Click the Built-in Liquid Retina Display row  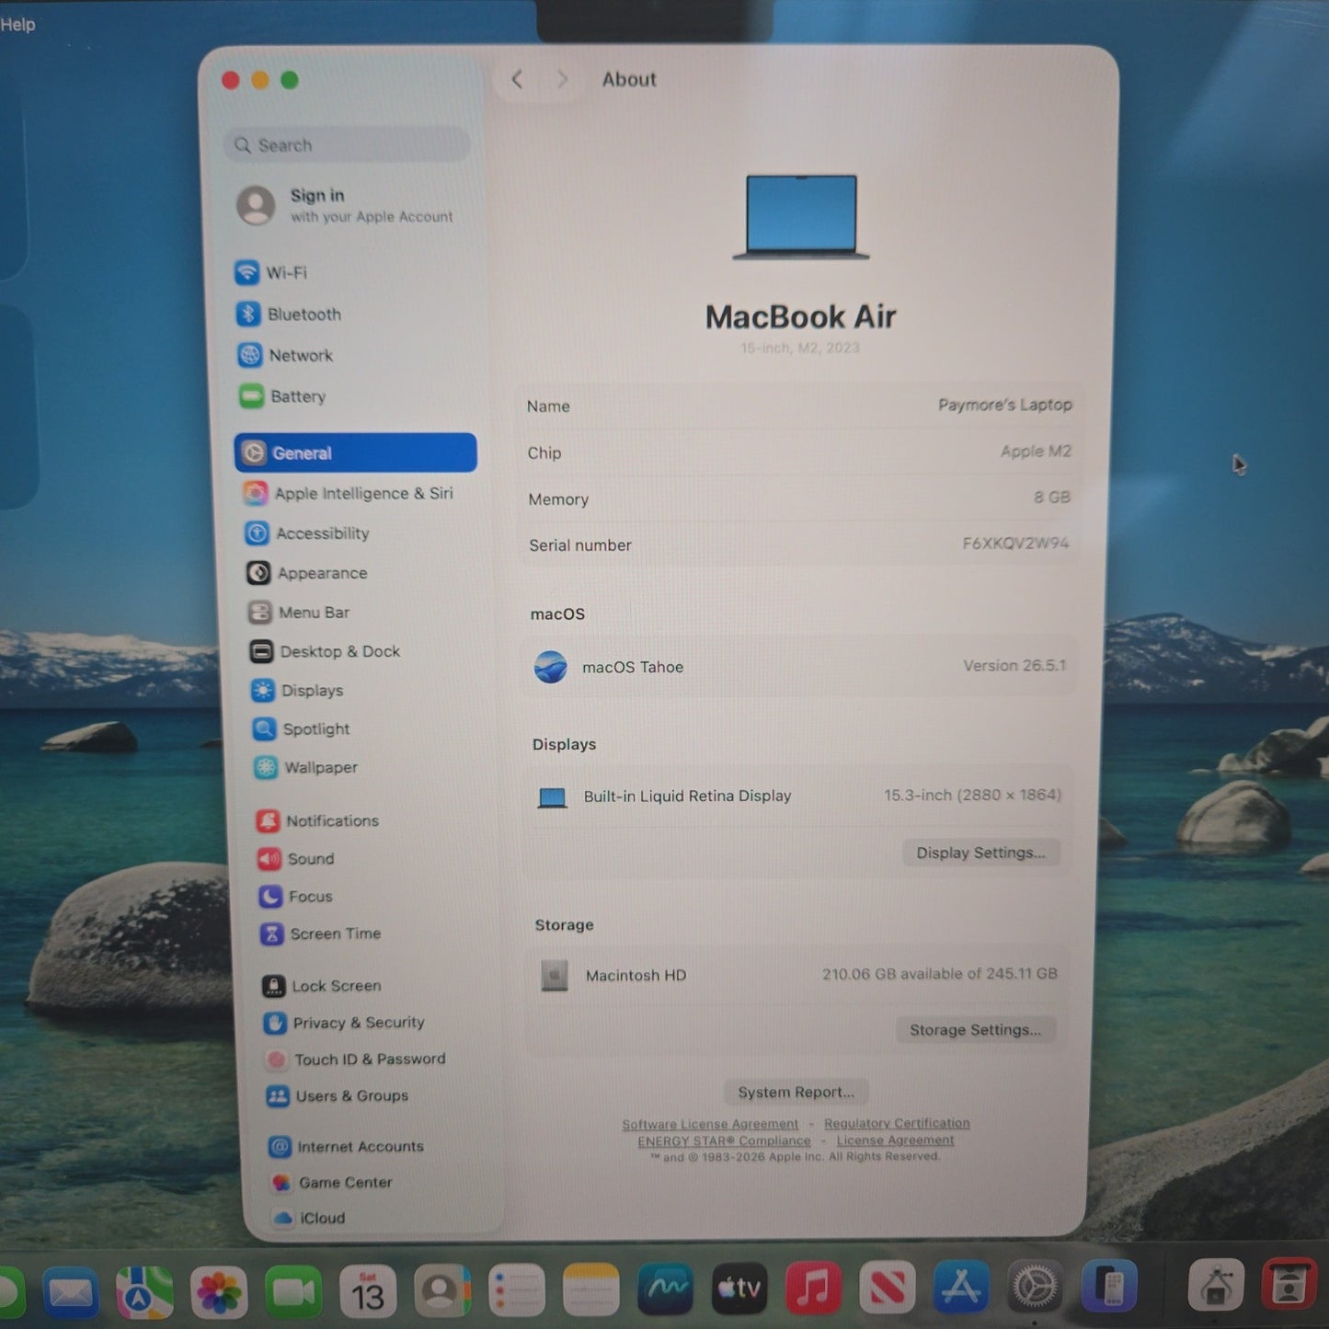797,796
